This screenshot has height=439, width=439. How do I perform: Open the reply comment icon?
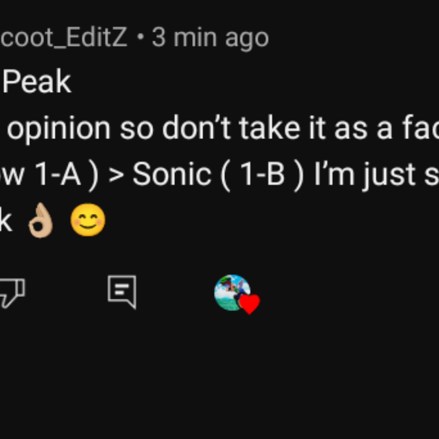[122, 292]
